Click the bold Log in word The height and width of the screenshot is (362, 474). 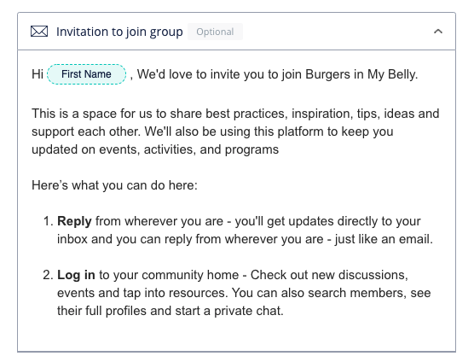coord(76,275)
